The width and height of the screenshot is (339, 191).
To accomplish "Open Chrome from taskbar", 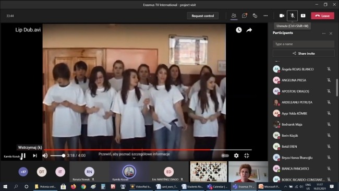I will (83, 186).
